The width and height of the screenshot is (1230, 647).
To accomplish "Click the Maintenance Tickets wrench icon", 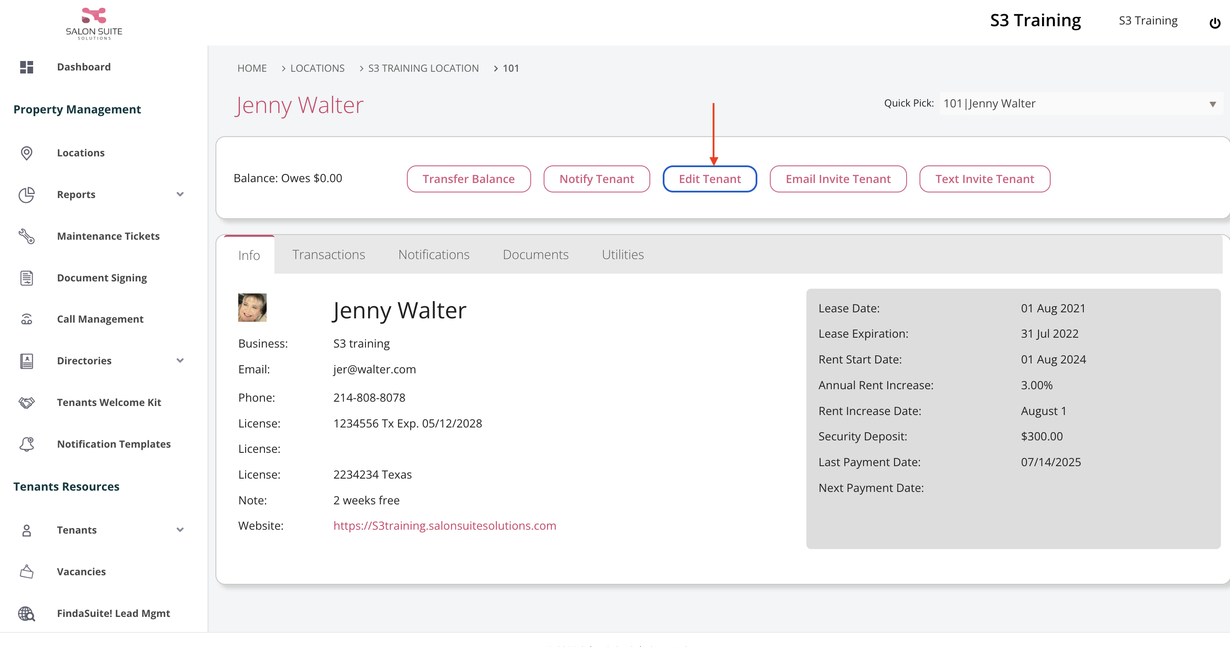I will coord(27,236).
